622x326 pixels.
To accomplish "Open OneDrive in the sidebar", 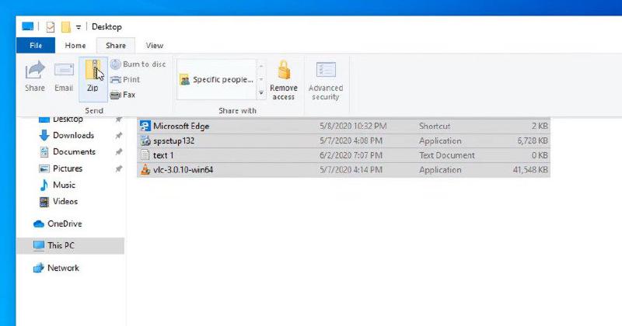I will point(64,224).
